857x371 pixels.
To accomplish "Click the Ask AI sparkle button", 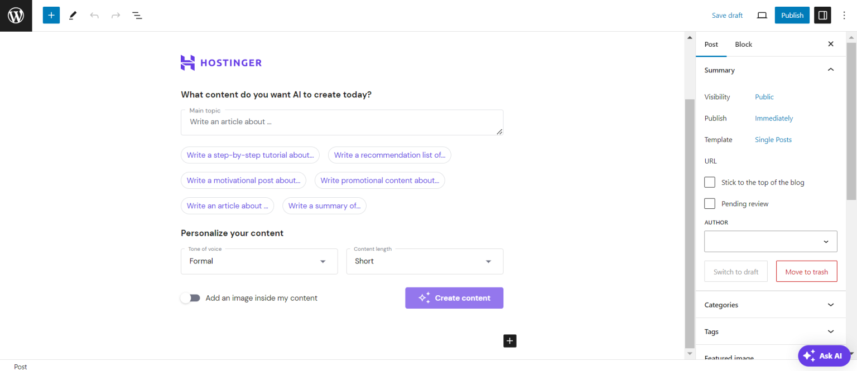I will click(x=824, y=355).
